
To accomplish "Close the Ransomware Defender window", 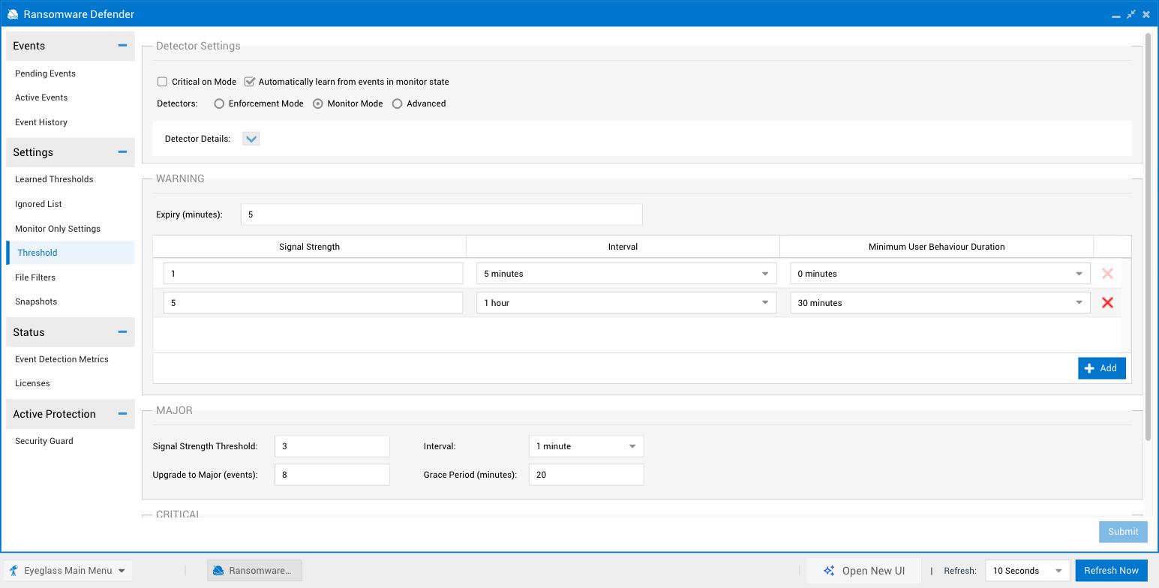I will [1146, 14].
